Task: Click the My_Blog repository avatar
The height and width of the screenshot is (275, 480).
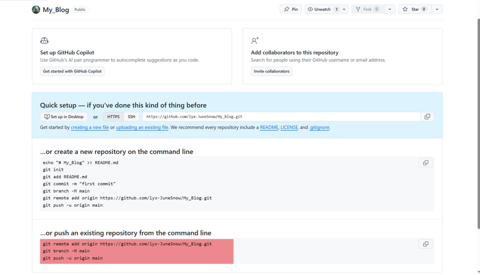Action: pyautogui.click(x=36, y=9)
